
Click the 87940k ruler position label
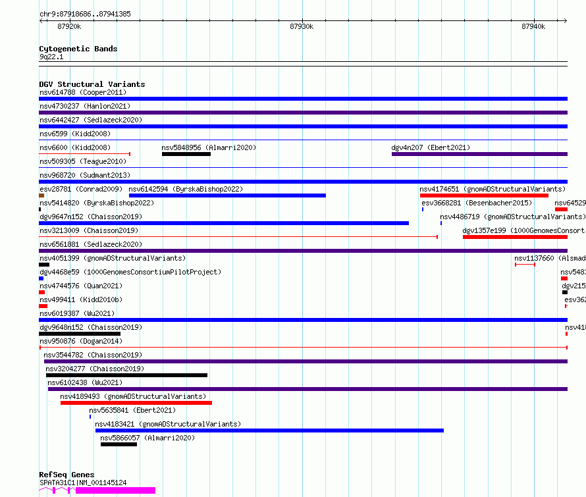tap(533, 26)
